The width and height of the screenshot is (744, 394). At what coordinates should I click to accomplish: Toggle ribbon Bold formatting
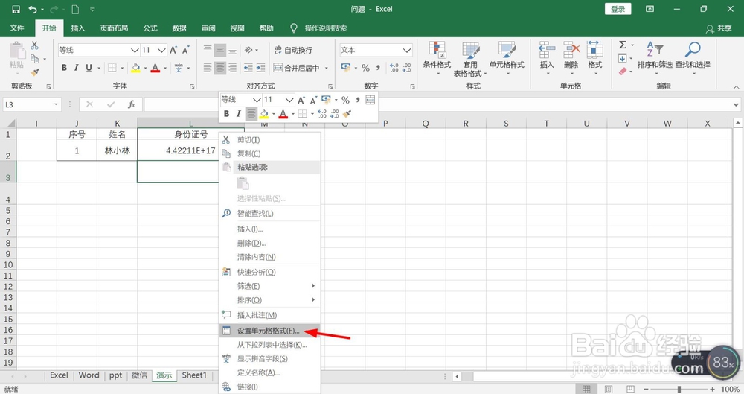pos(64,68)
